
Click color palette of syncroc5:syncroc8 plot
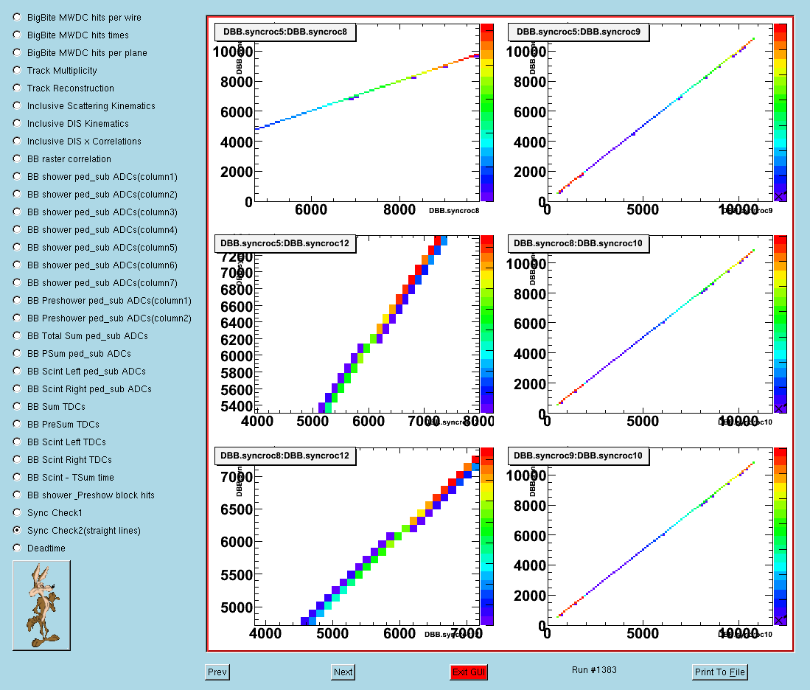[x=486, y=112]
